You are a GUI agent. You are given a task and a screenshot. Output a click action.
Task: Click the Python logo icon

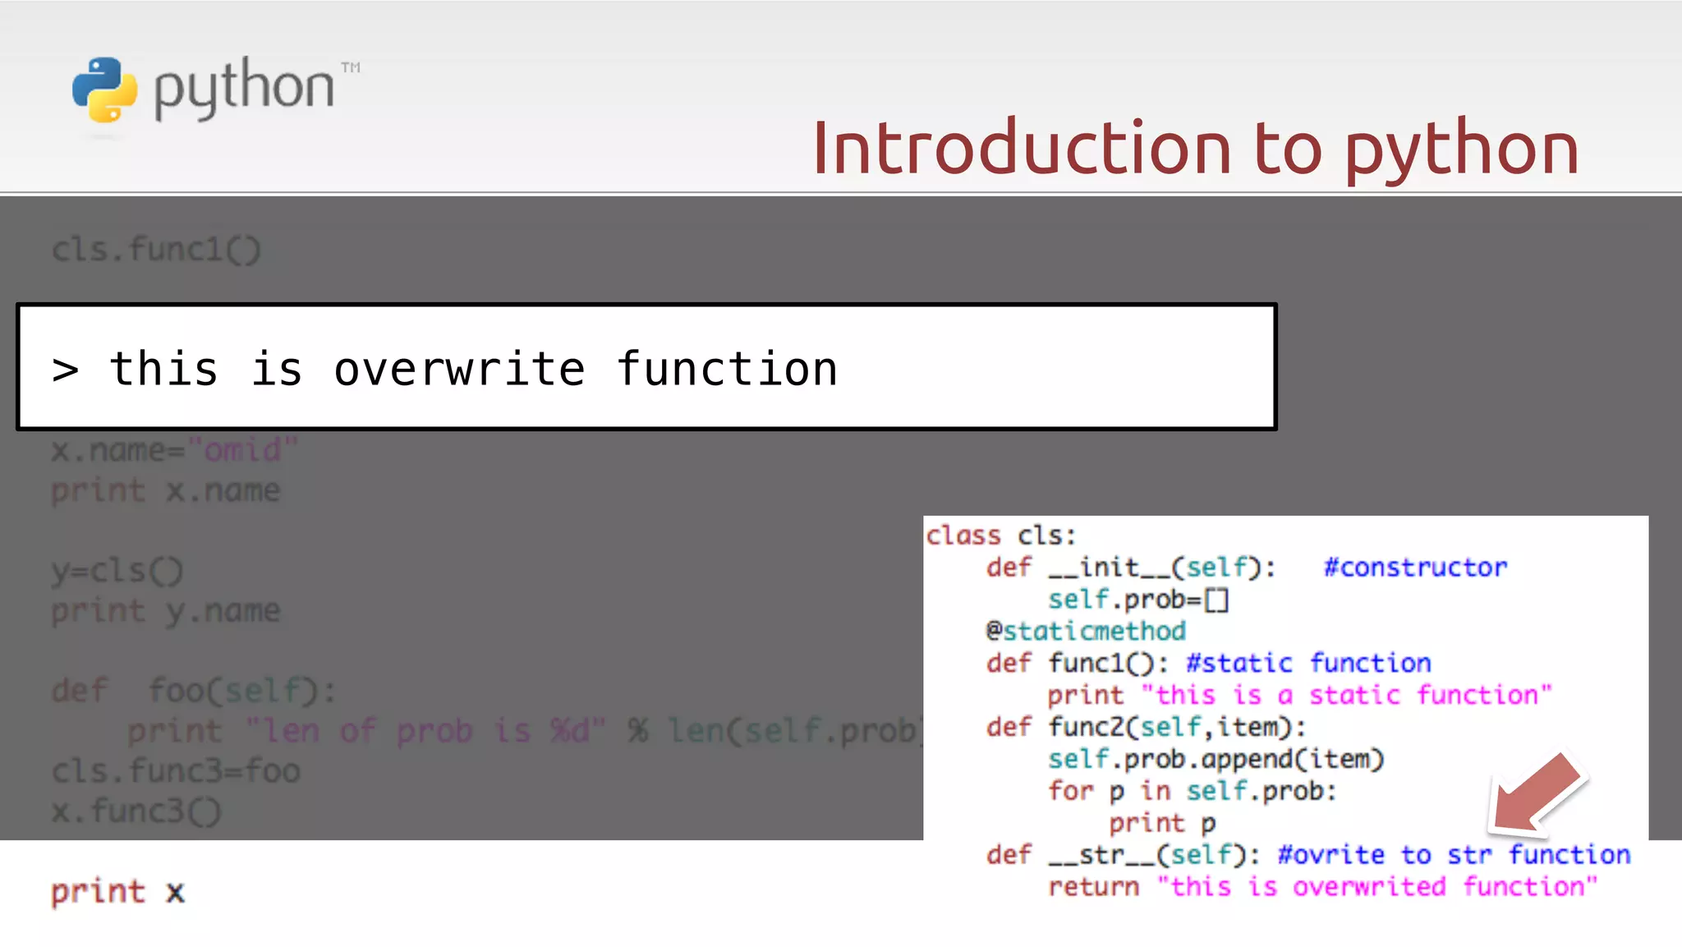[x=104, y=90]
